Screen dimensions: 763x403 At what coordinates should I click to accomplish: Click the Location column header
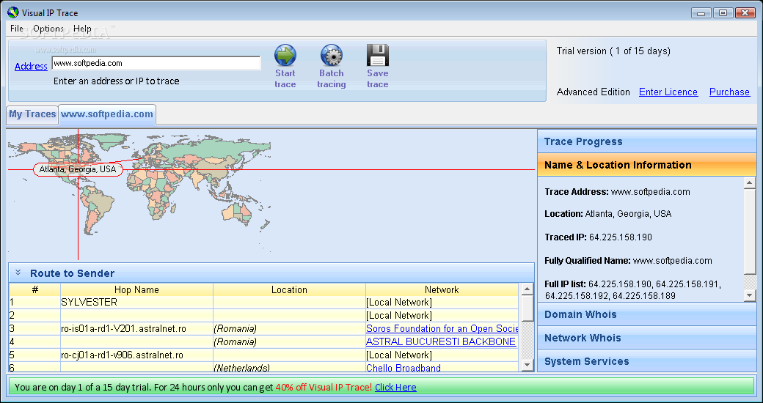click(290, 289)
